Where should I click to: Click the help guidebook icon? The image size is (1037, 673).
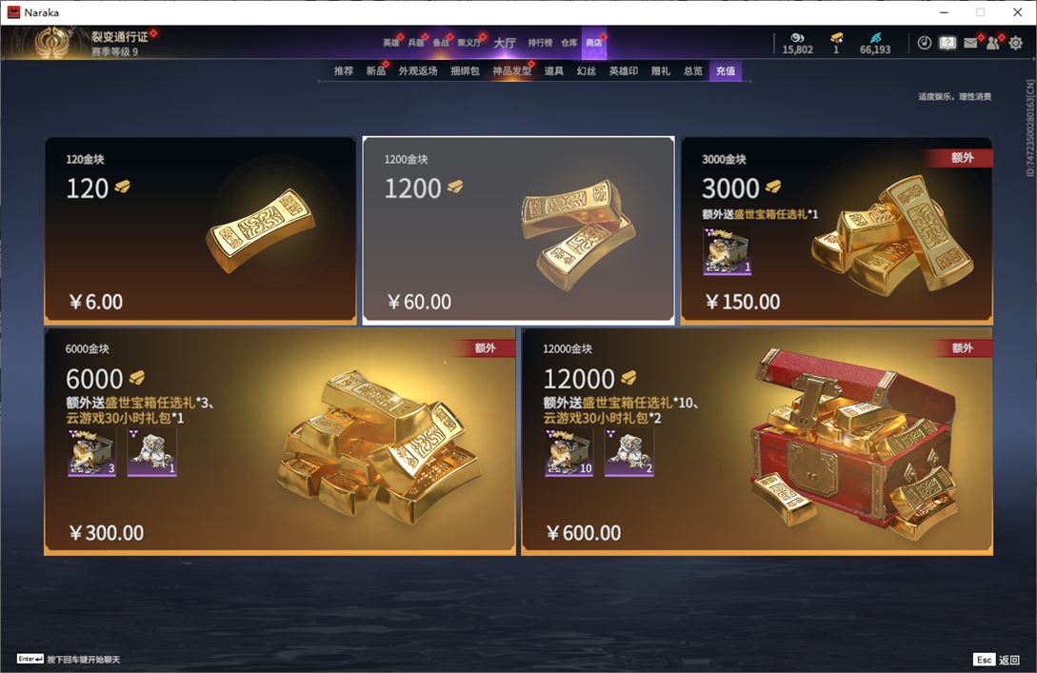coord(947,43)
